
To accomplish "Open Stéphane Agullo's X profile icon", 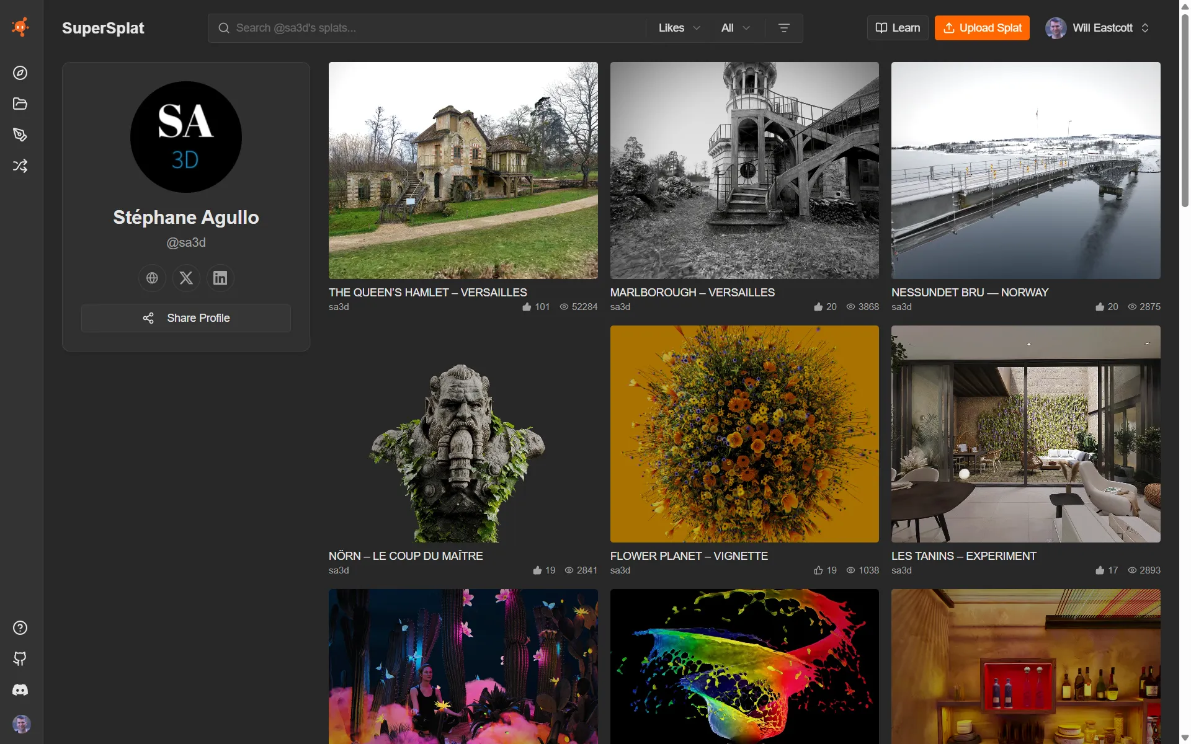I will [x=186, y=278].
